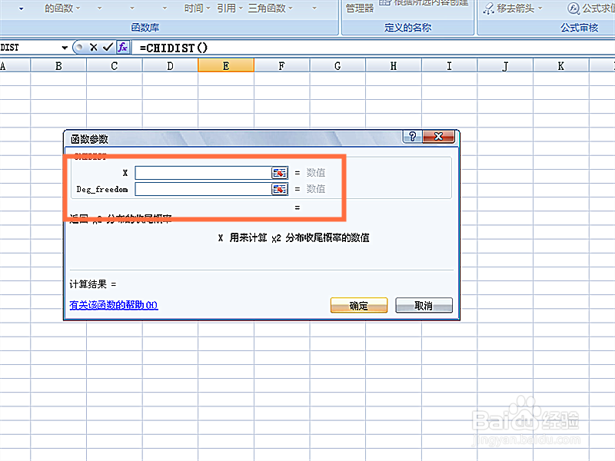This screenshot has width=615, height=461.
Task: Cancel formula entry with the X icon
Action: [93, 48]
